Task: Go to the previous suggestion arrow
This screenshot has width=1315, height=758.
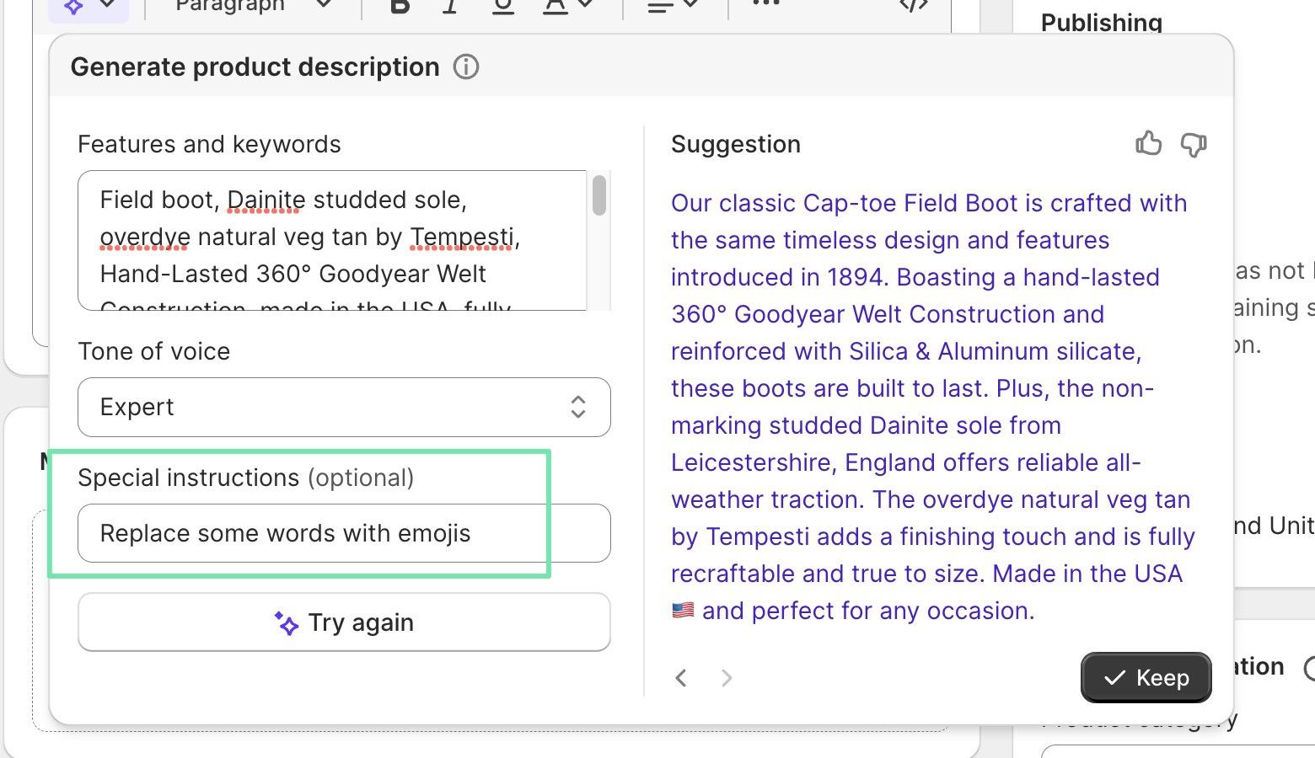Action: click(x=681, y=678)
